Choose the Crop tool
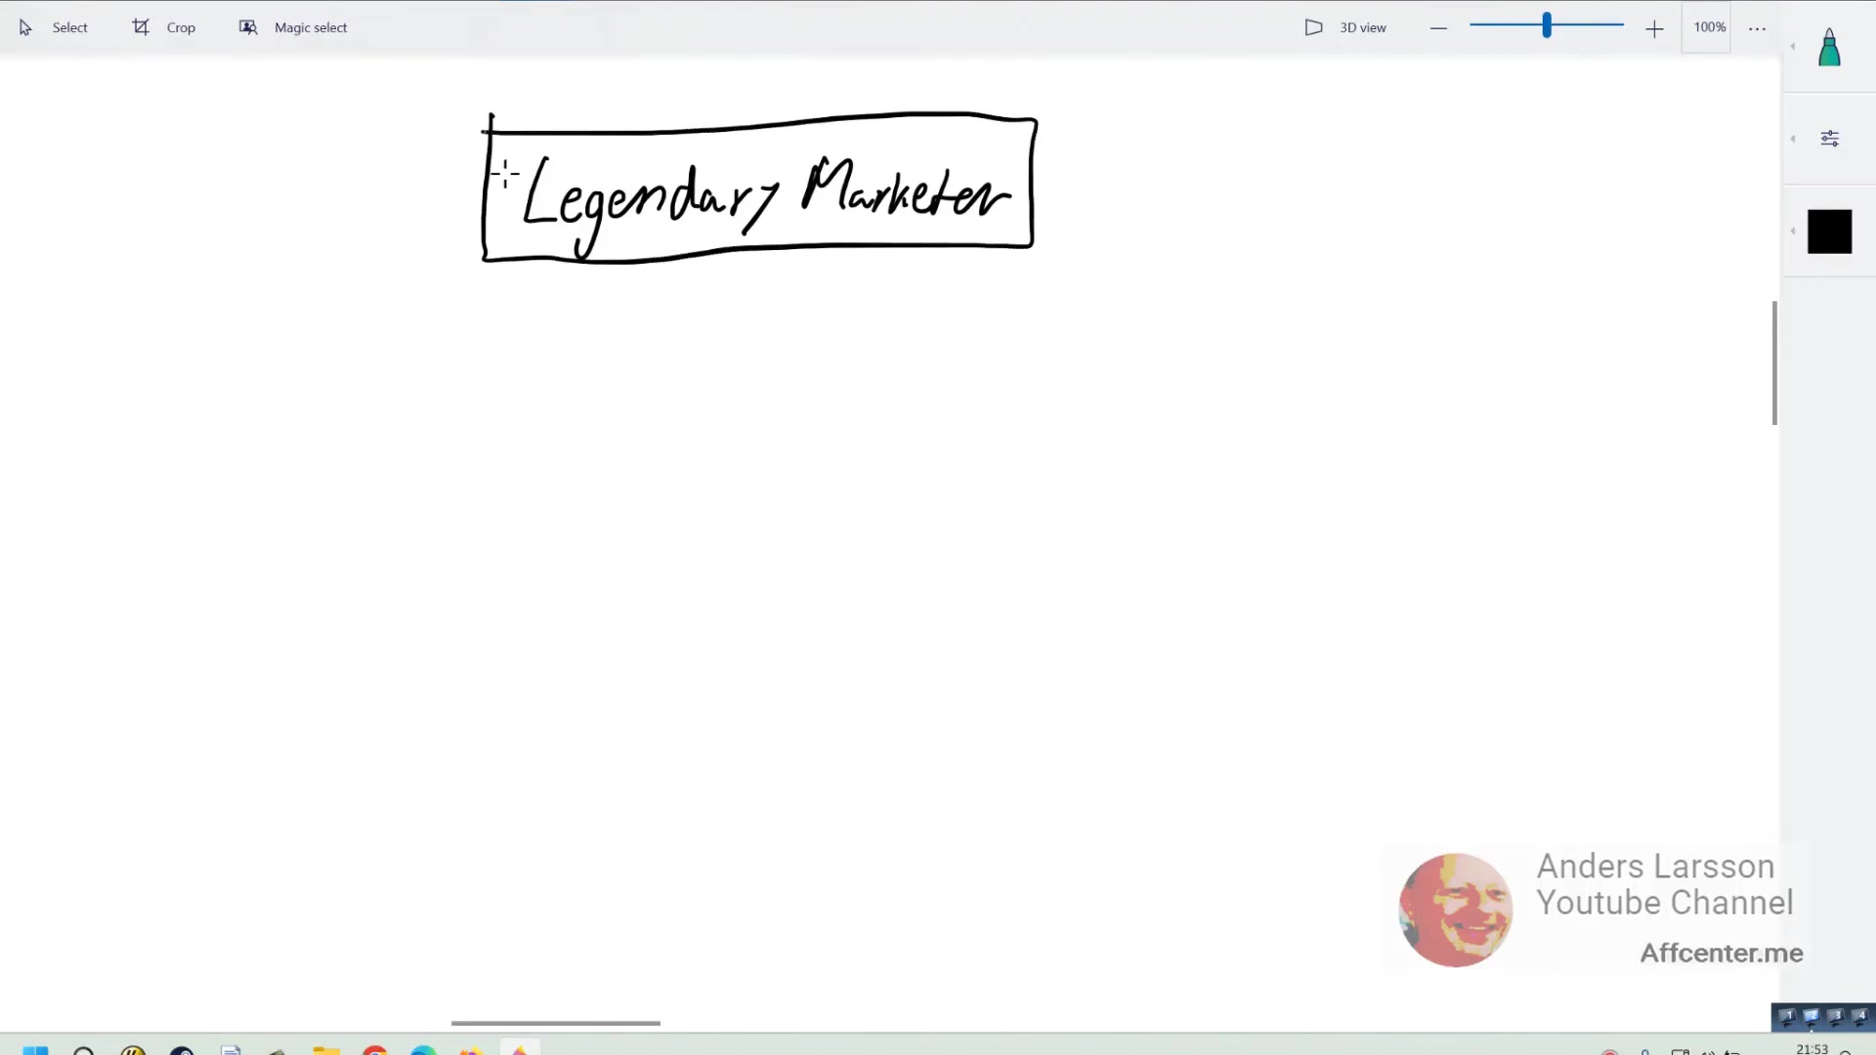The height and width of the screenshot is (1055, 1876). click(164, 27)
